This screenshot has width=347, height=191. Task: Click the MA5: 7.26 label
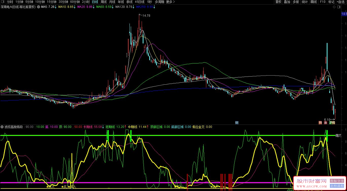[x=48, y=7]
